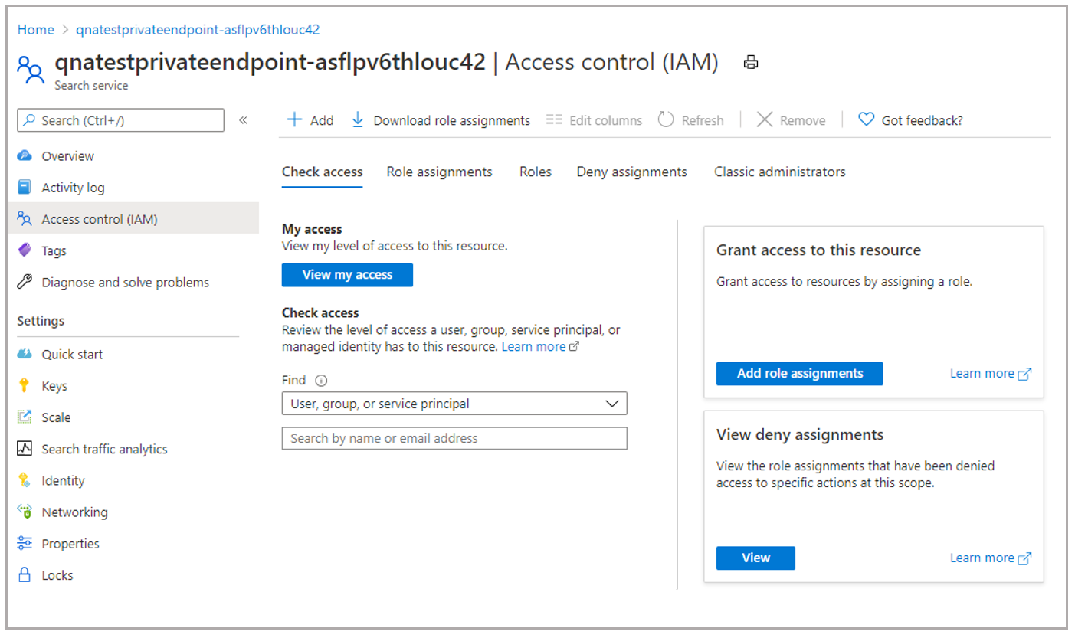The image size is (1075, 638).
Task: Open the Deny assignments tab
Action: 631,172
